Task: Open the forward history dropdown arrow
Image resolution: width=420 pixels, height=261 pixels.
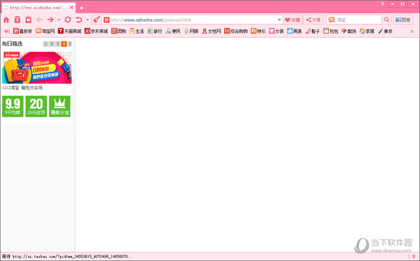Action: 59,20
